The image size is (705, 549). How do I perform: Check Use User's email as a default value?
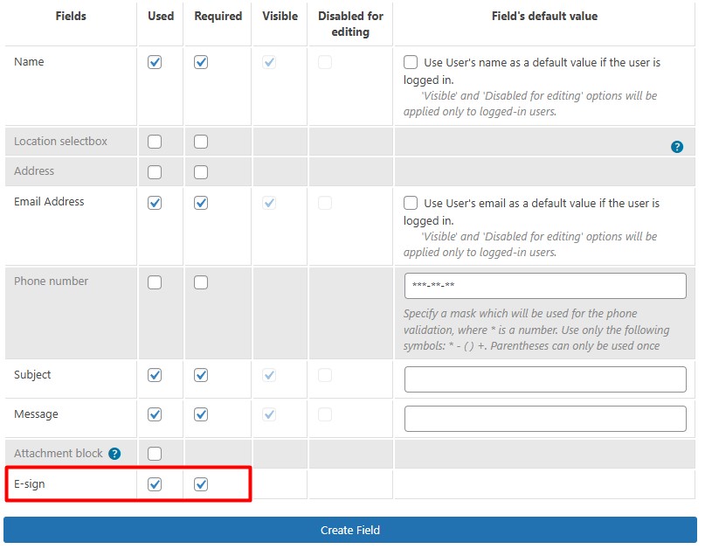[x=411, y=202]
